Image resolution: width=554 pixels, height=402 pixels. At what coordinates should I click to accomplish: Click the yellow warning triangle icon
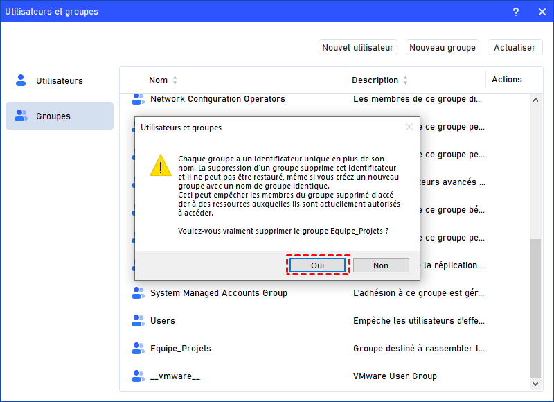click(161, 166)
